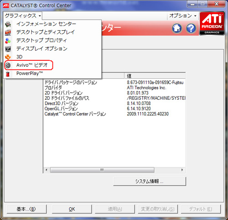Click the Information Center magnifier icon
Screen dimensions: 228x220
point(8,24)
